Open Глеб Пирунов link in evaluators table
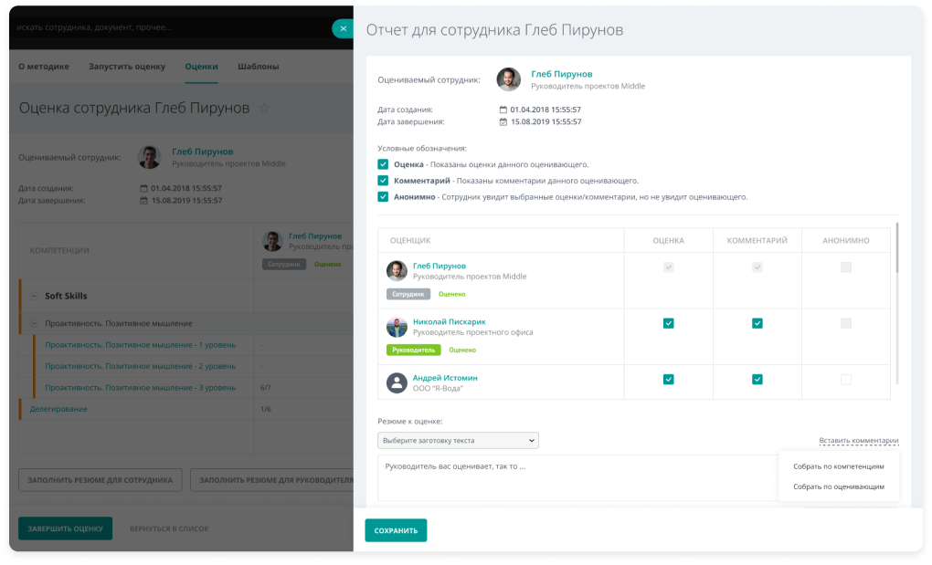932x565 pixels. (440, 266)
